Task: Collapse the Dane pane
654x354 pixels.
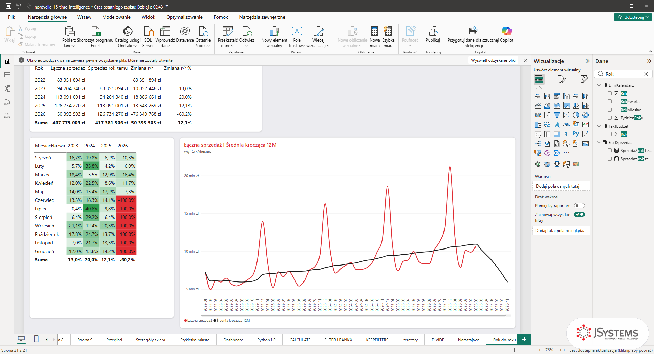Action: 649,61
